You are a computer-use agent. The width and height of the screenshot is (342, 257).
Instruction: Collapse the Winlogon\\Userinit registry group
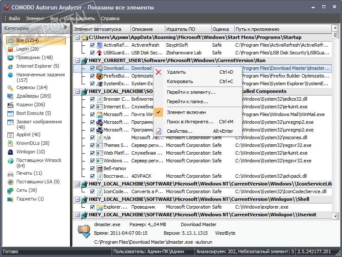[x=77, y=215]
